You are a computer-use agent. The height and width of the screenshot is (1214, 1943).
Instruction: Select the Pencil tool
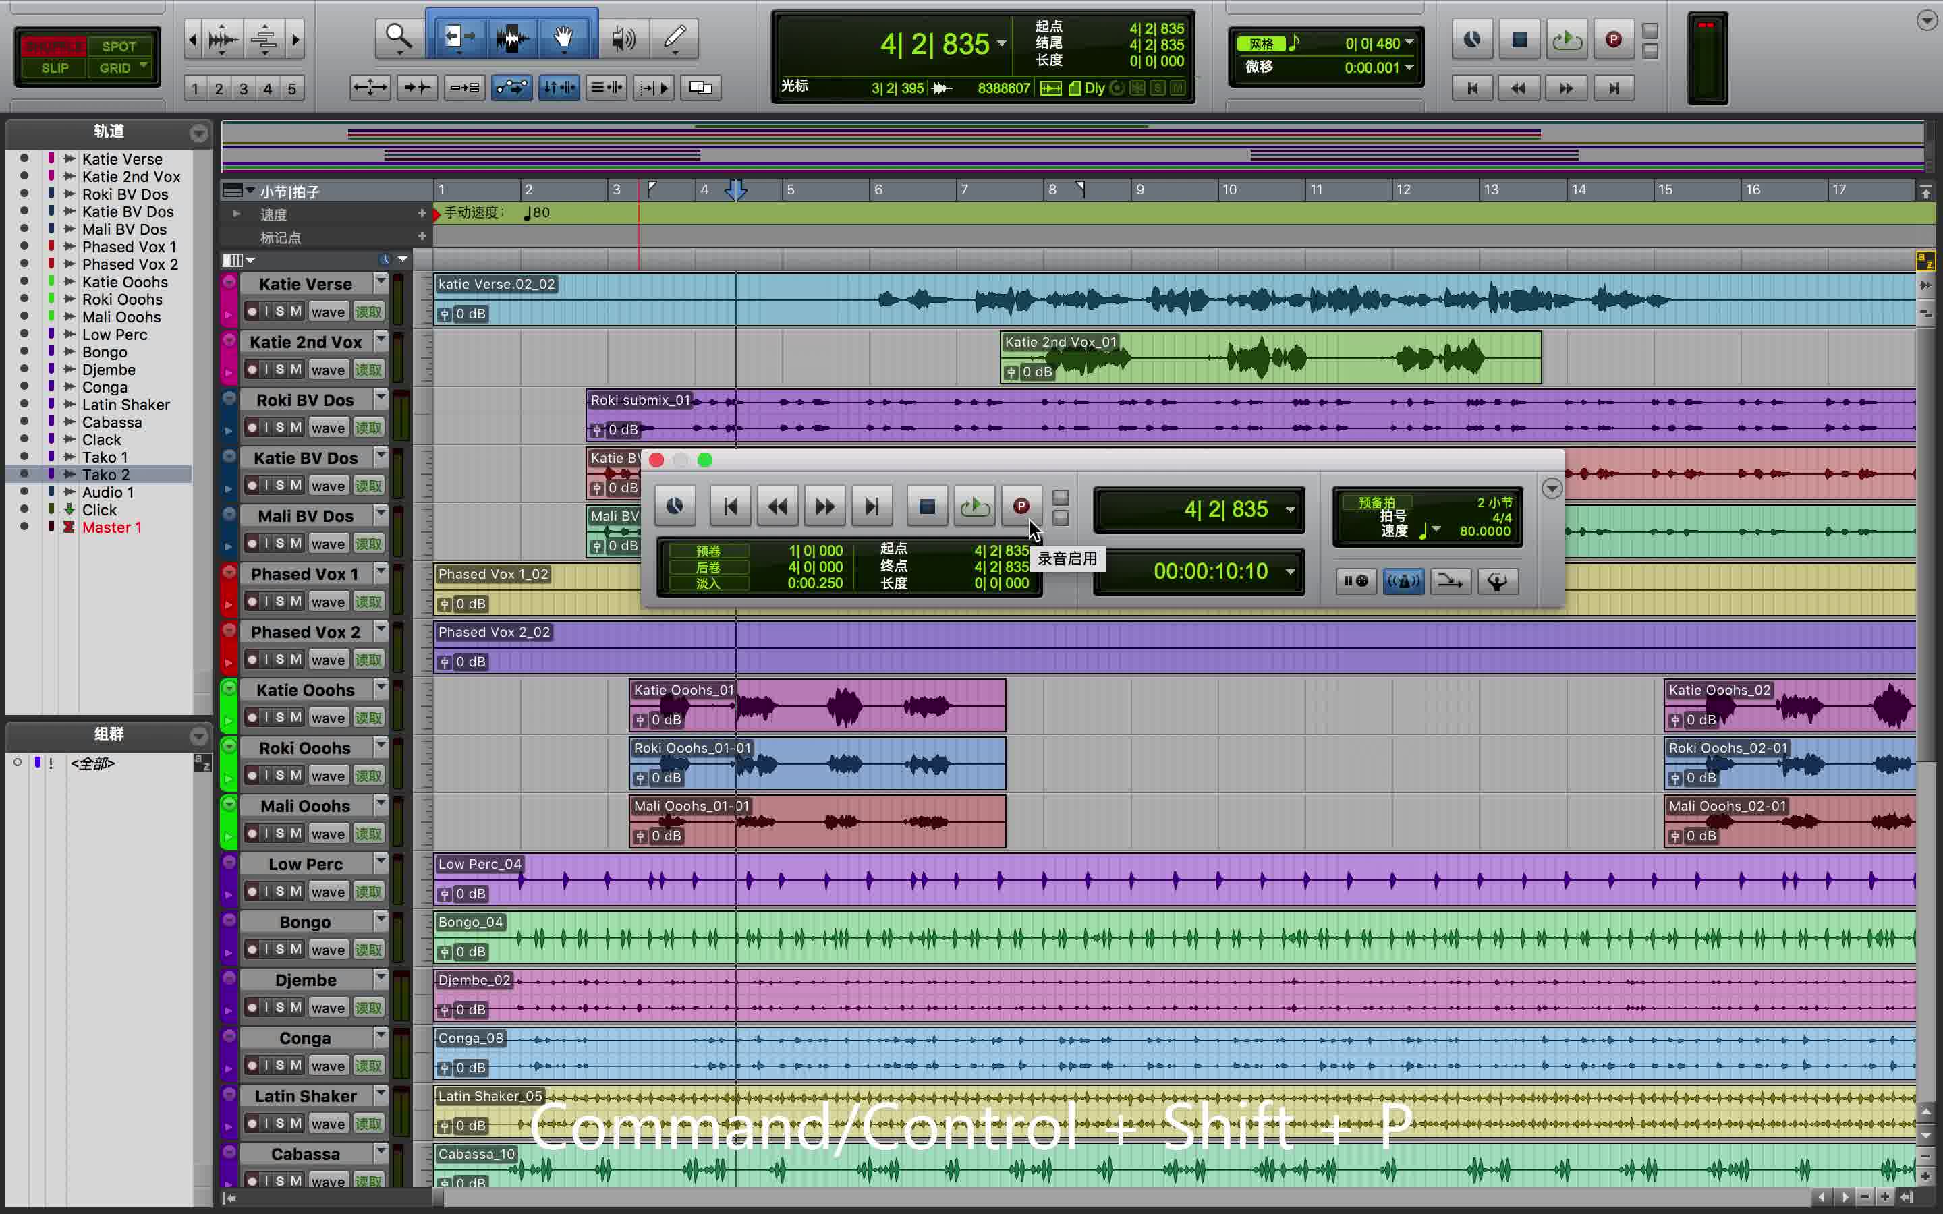point(675,38)
